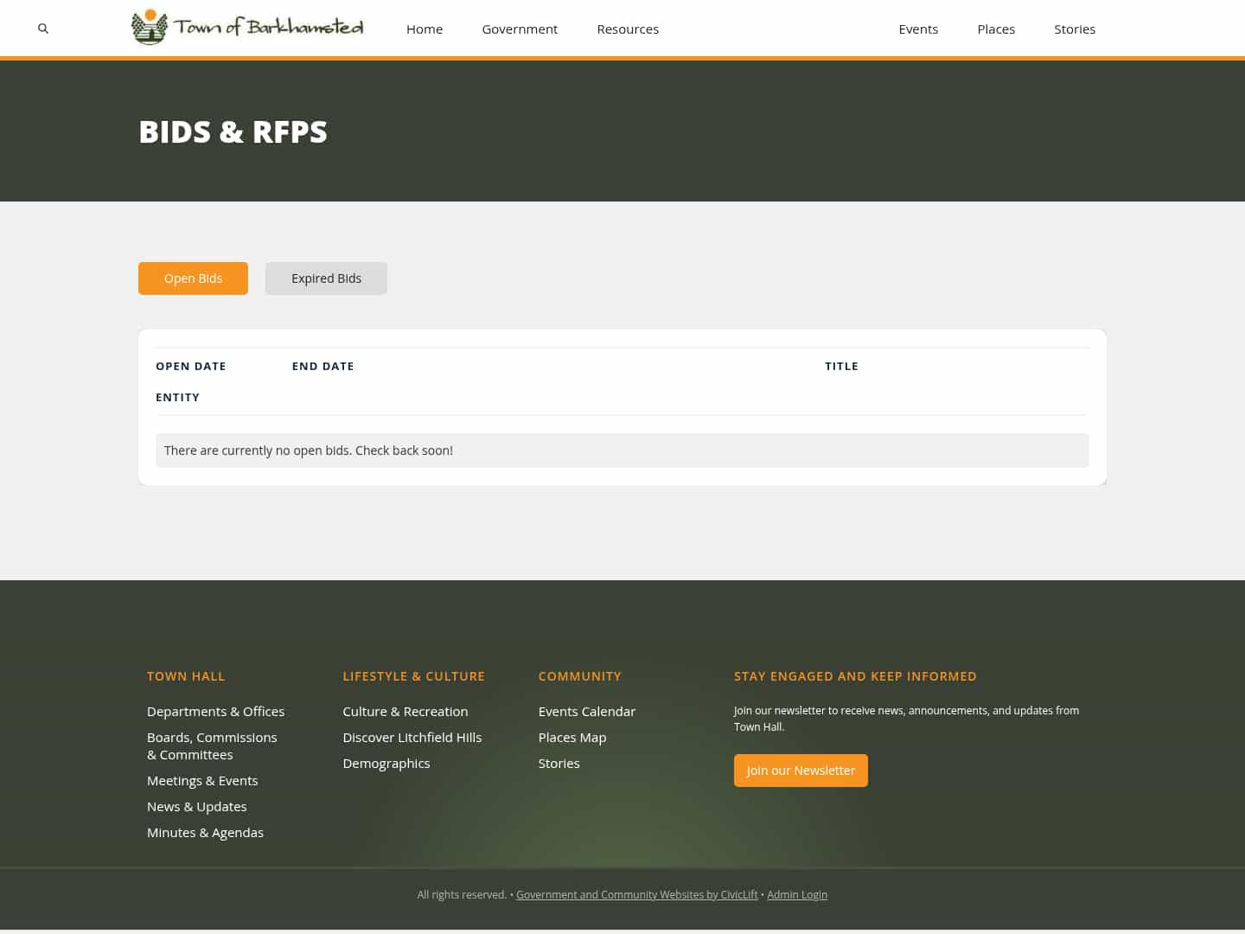Image resolution: width=1245 pixels, height=934 pixels.
Task: Switch to the Expired Bids tab
Action: (326, 278)
